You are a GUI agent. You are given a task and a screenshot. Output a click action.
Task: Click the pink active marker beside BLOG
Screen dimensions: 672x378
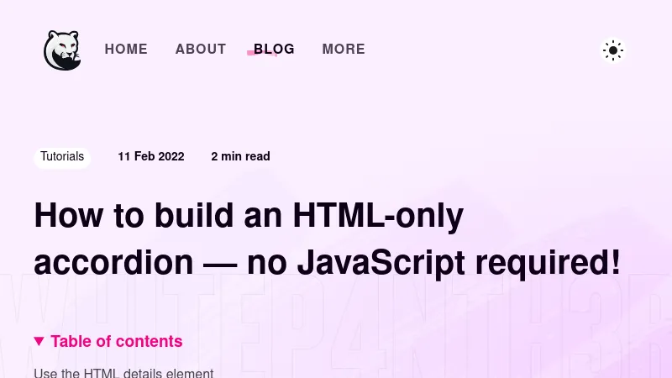point(251,53)
